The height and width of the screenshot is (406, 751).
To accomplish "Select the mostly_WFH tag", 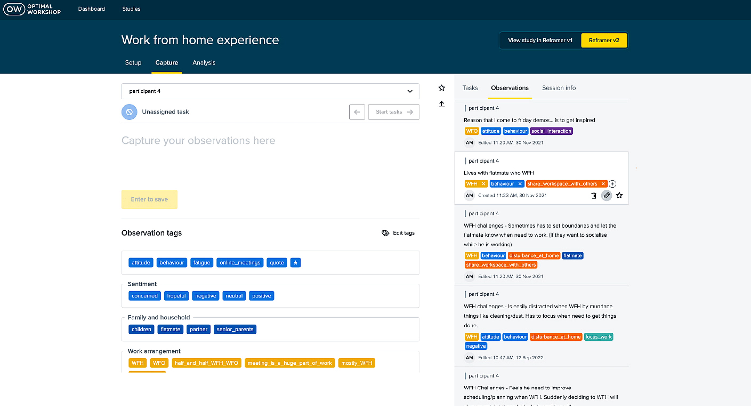I will [x=357, y=363].
